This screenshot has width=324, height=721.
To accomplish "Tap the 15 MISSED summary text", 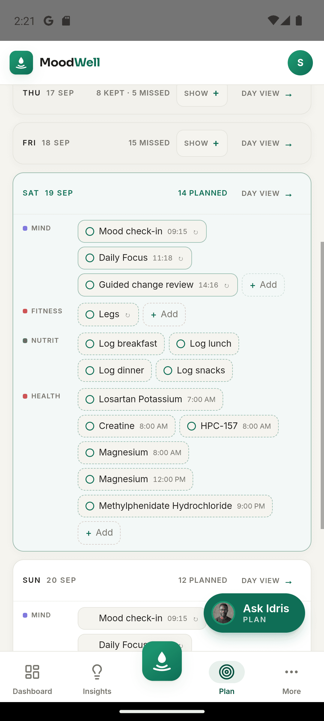I will point(149,143).
